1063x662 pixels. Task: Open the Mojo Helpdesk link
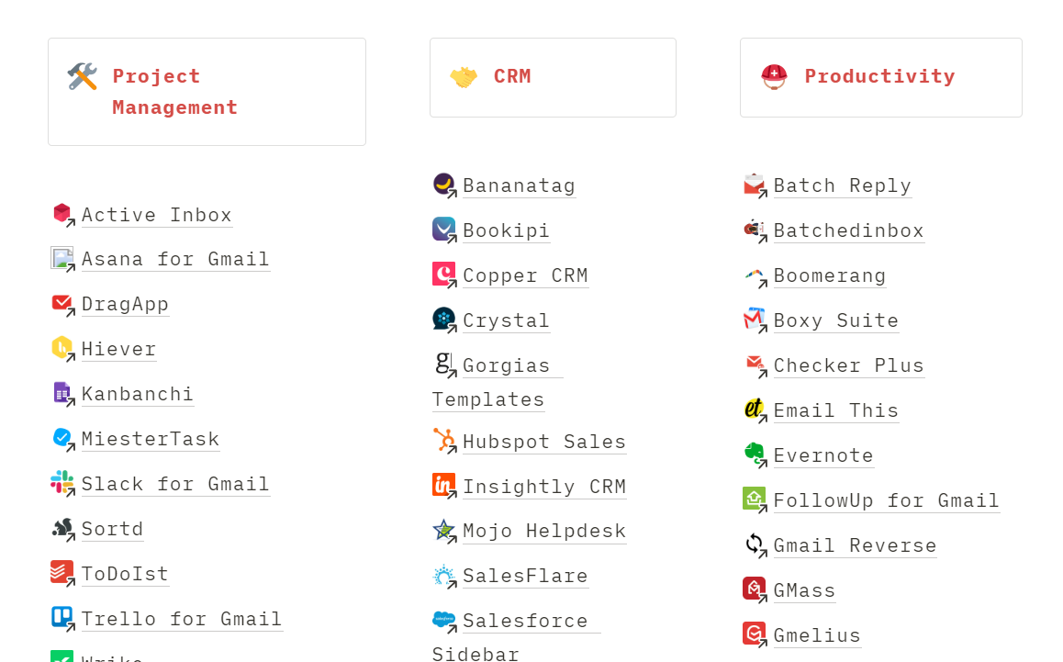click(543, 530)
